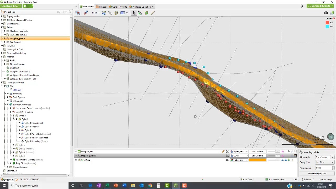Expand the Blastholes as points item
Screen dimensions: 336x189
pyautogui.click(x=5, y=31)
